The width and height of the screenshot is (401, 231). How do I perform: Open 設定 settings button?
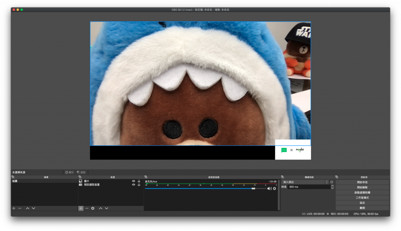click(362, 203)
